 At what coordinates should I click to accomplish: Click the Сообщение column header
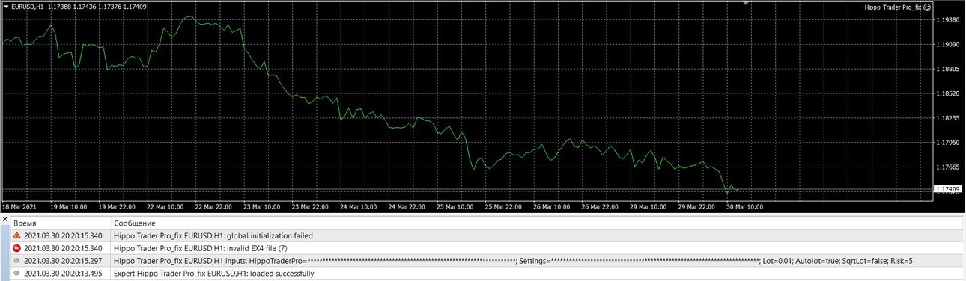134,223
